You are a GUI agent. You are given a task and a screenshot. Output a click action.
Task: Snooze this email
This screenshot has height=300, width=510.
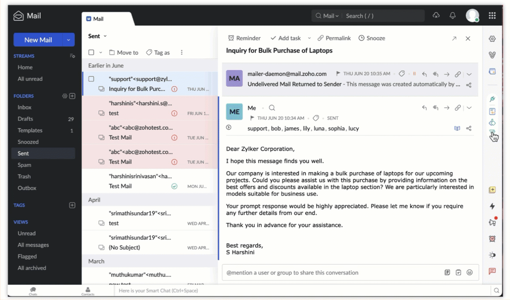click(372, 38)
